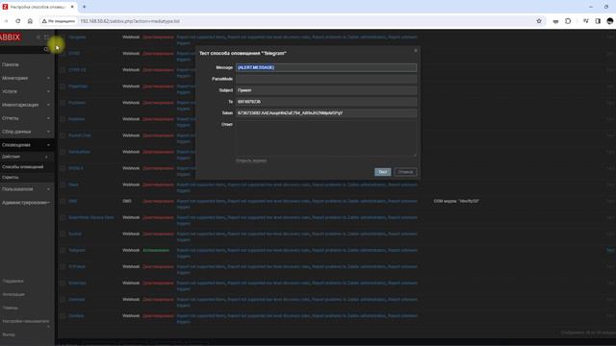Collapse the Zabbix sidebar with the arrows icon

coord(38,37)
